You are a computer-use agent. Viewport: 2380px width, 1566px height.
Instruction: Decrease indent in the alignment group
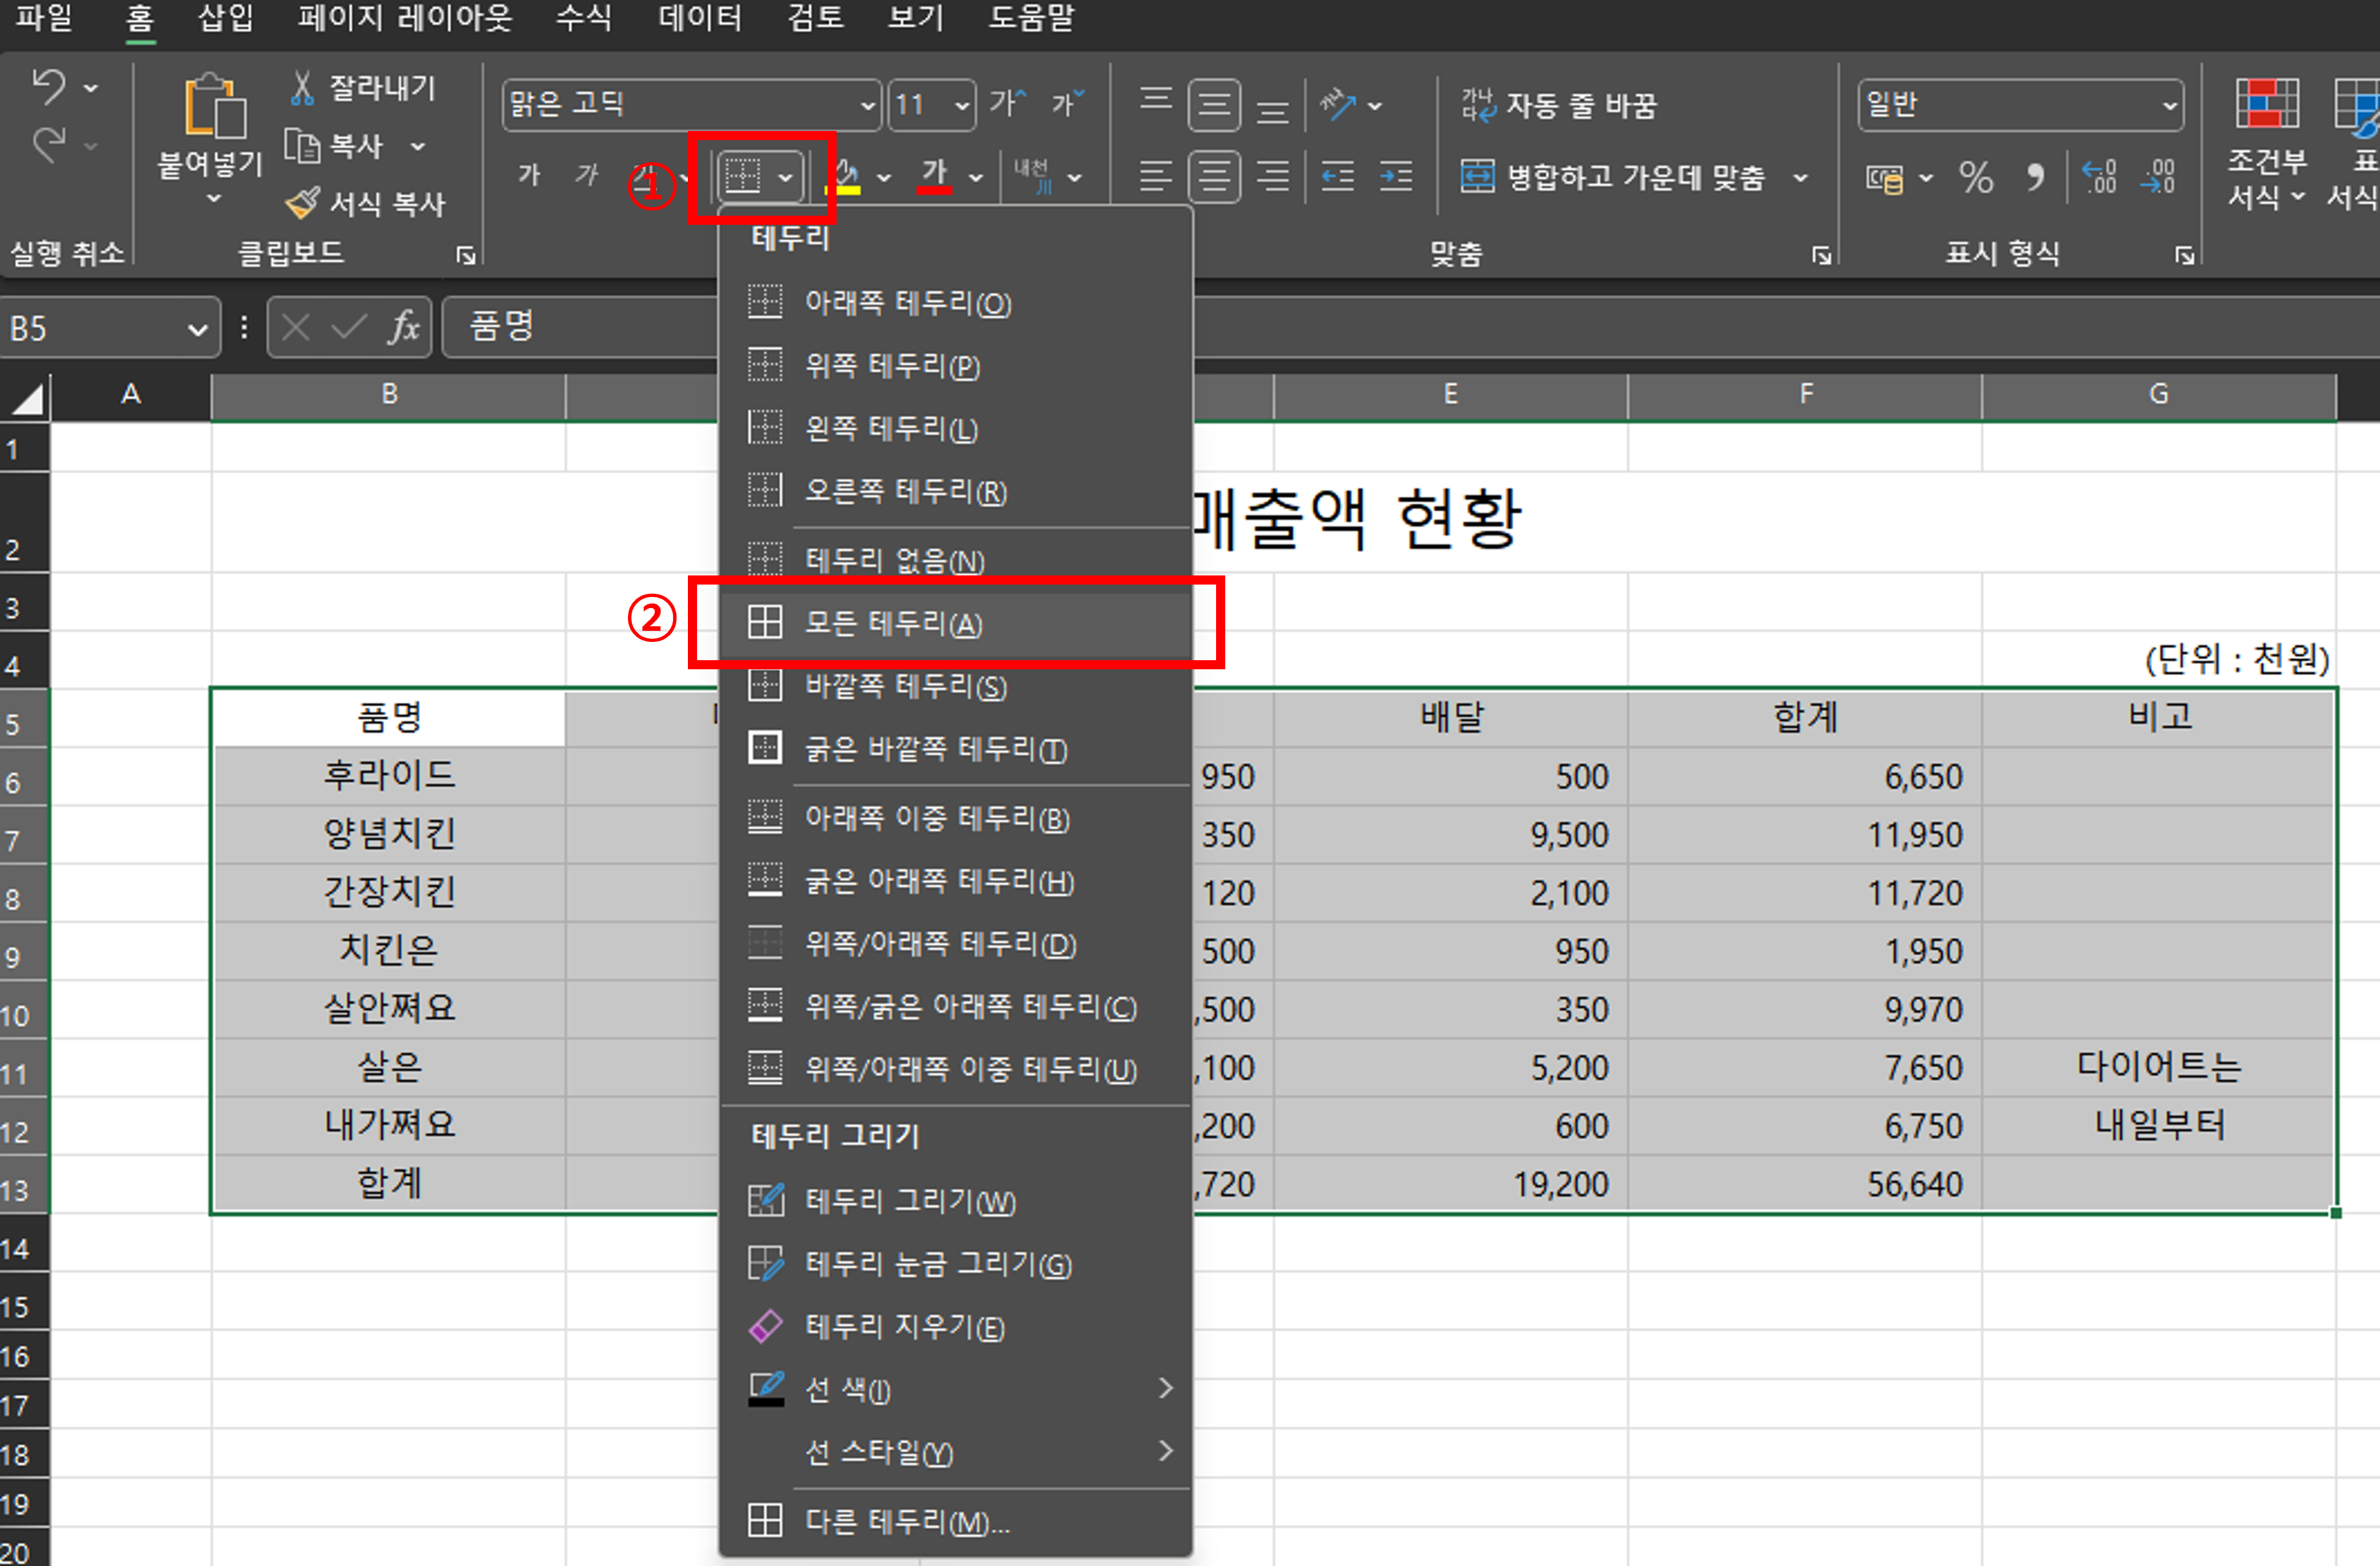pyautogui.click(x=1337, y=177)
